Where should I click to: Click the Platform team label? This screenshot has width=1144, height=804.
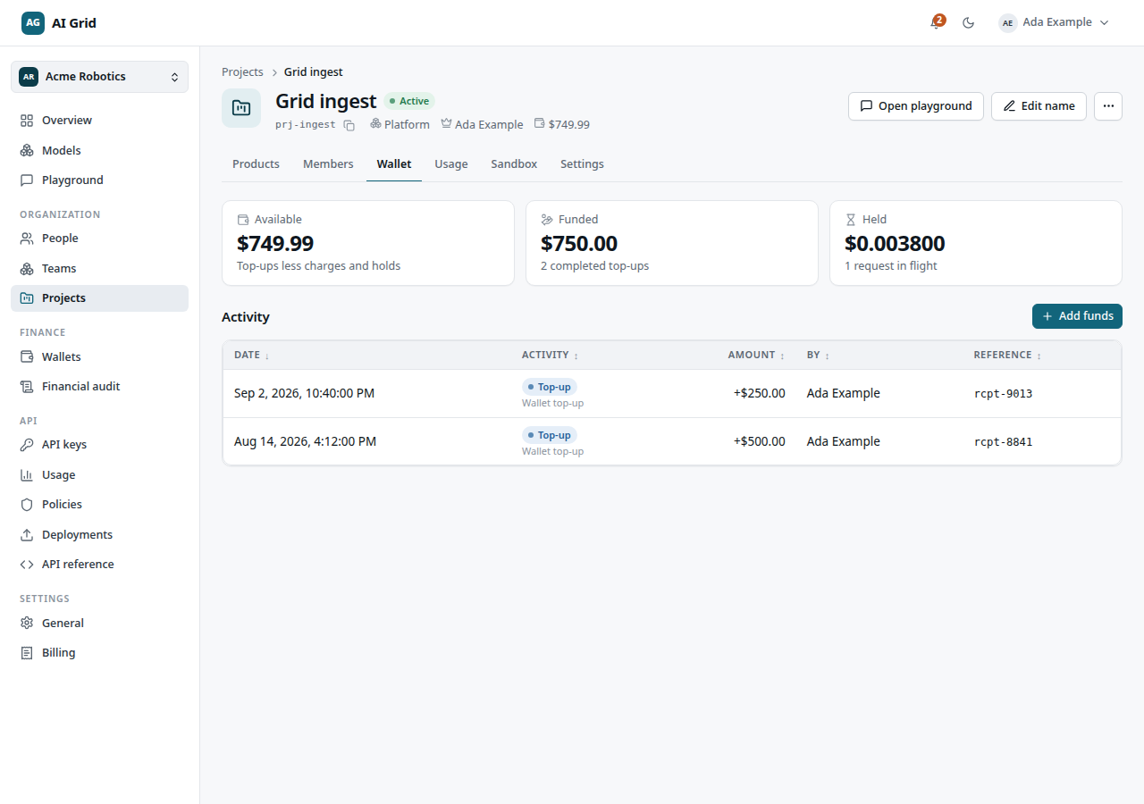(400, 125)
